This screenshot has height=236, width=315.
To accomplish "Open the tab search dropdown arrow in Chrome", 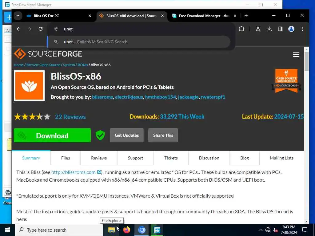I will pos(18,16).
